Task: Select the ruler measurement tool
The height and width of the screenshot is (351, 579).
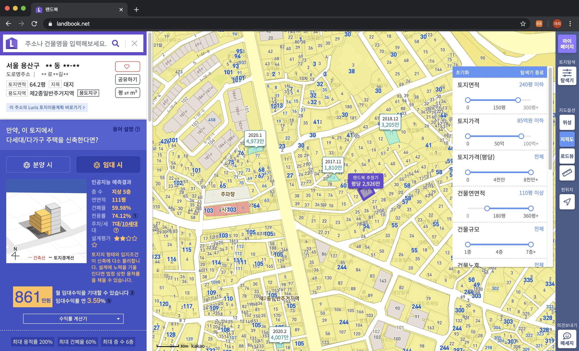Action: coord(567,173)
